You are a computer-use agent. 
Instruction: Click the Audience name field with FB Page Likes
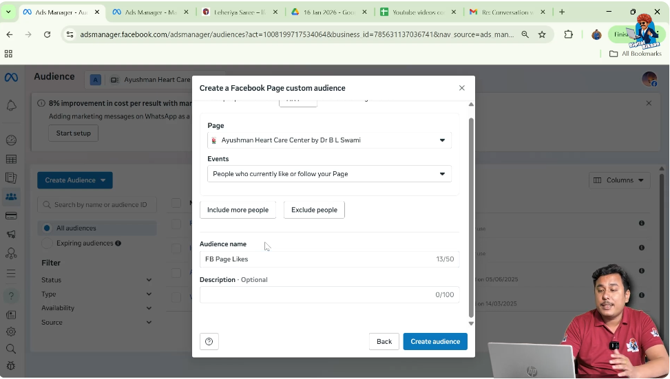pos(329,259)
